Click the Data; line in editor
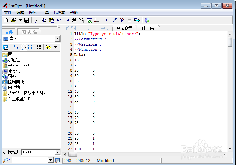Screen dimensions: 236x165 click(80, 55)
